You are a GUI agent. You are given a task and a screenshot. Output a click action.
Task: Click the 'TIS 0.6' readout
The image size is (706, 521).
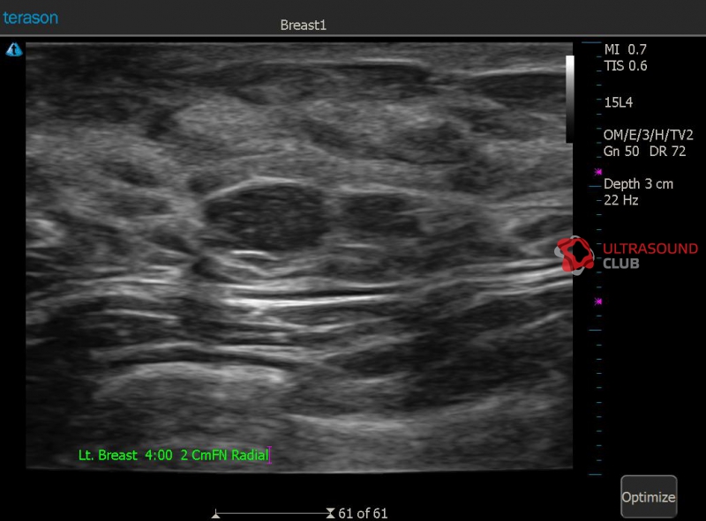click(x=626, y=66)
